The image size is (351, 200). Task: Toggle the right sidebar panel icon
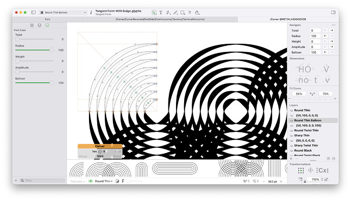[x=333, y=12]
